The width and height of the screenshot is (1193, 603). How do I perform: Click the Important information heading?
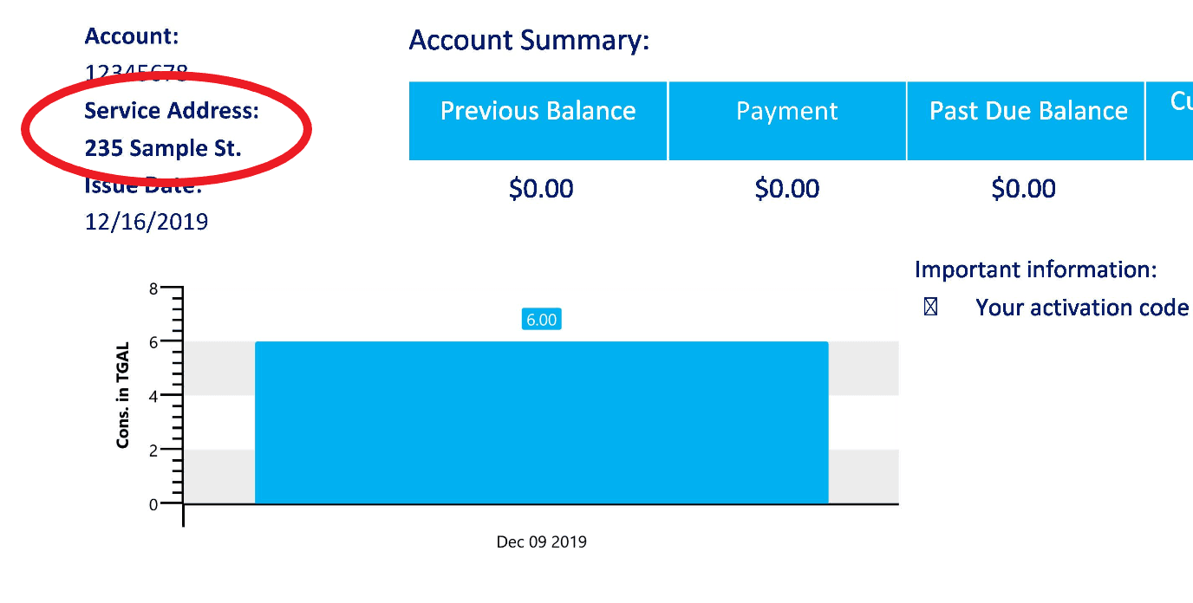pyautogui.click(x=1035, y=269)
